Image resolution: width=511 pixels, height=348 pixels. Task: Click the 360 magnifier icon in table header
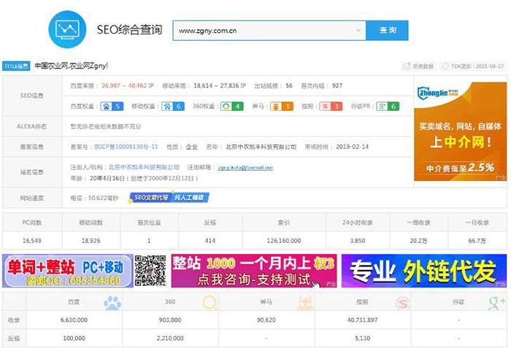click(210, 302)
